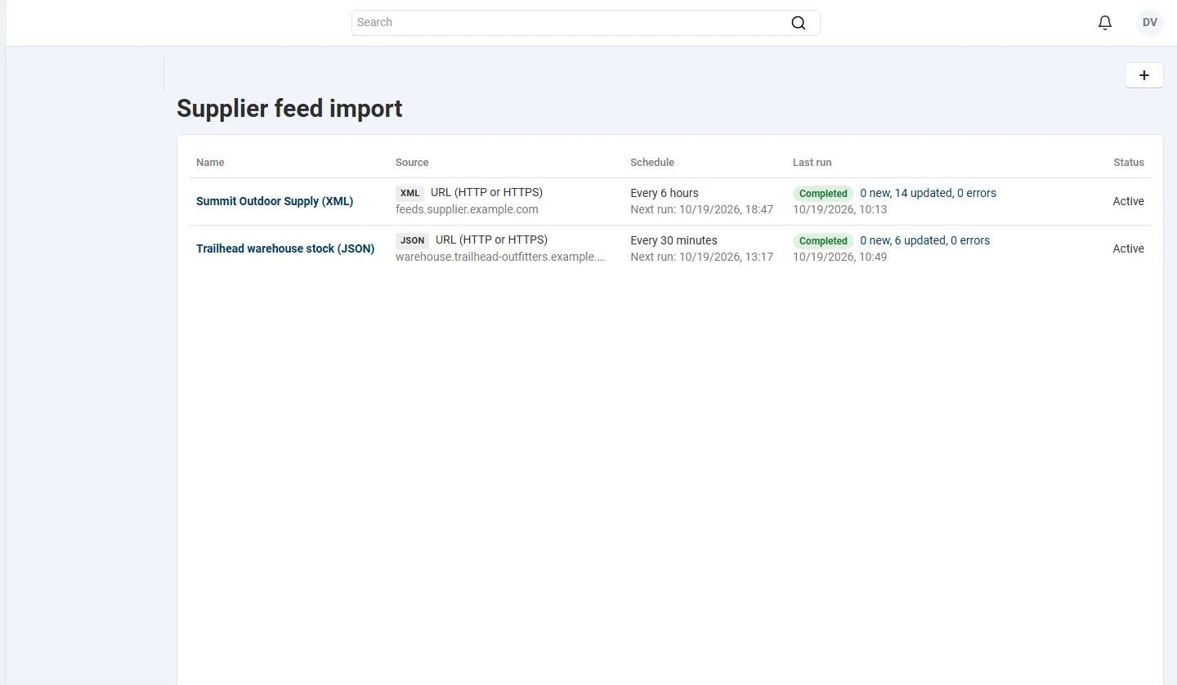Click Completed badge in Summit row
Viewport: 1177px width, 685px height.
tap(823, 194)
